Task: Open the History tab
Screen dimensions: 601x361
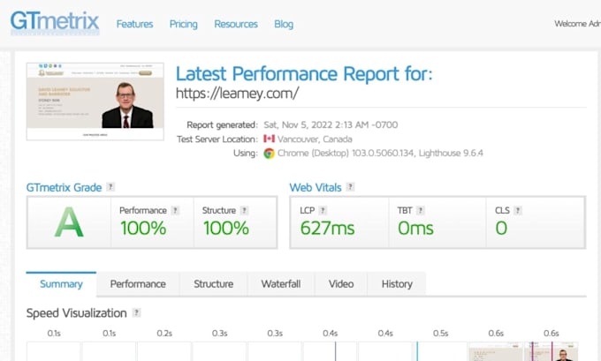Action: coord(397,284)
